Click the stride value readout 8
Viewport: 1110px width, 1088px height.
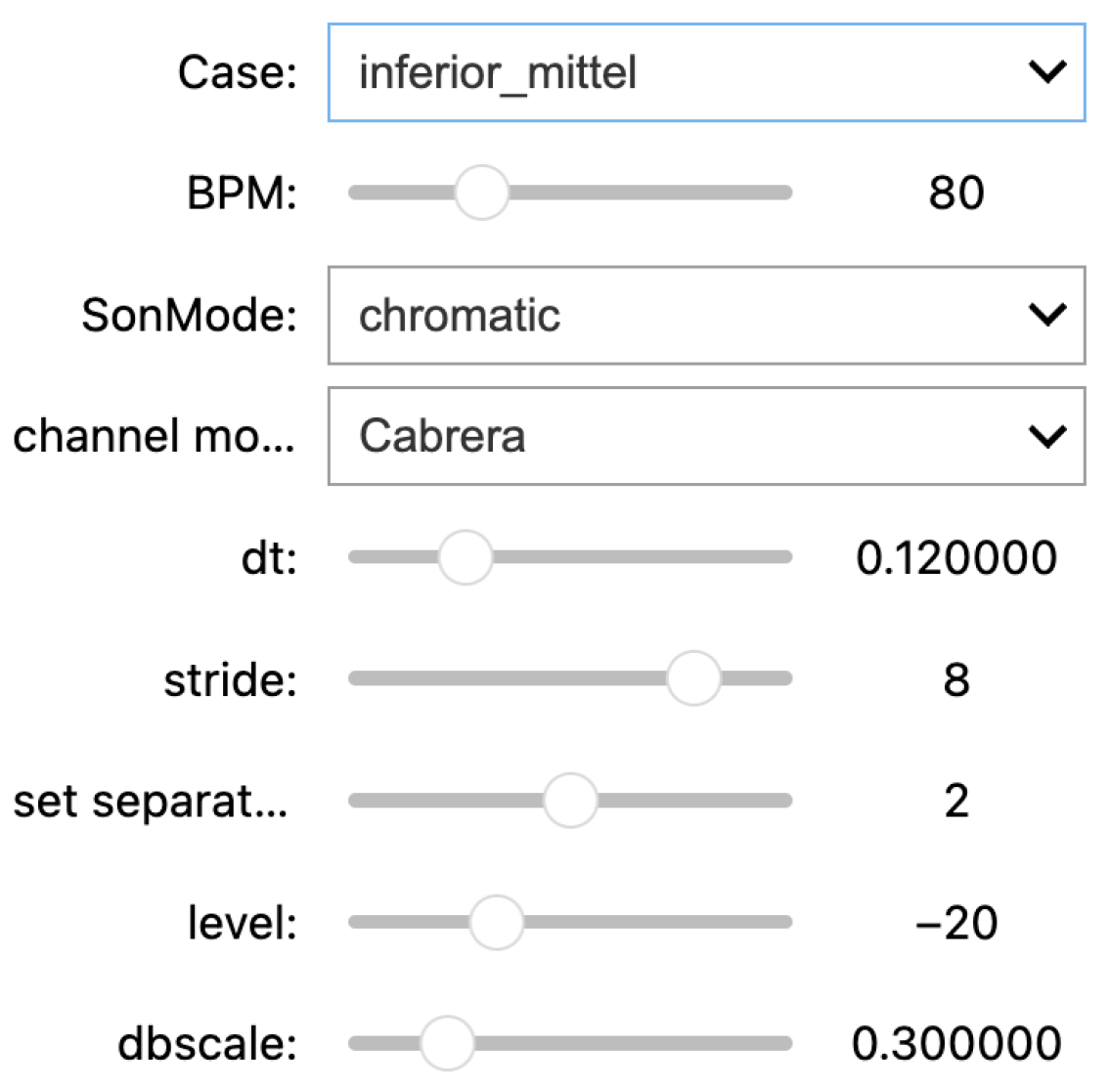[x=956, y=679]
